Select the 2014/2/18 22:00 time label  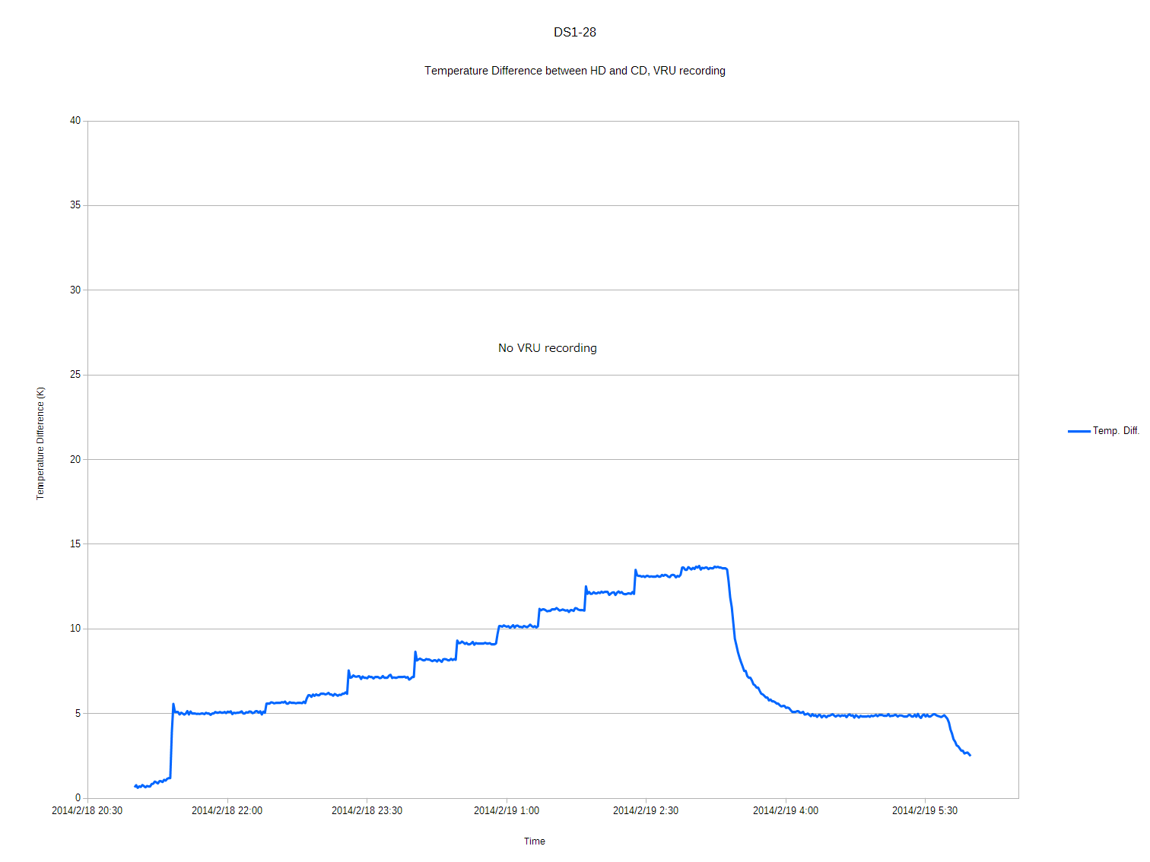coord(227,811)
